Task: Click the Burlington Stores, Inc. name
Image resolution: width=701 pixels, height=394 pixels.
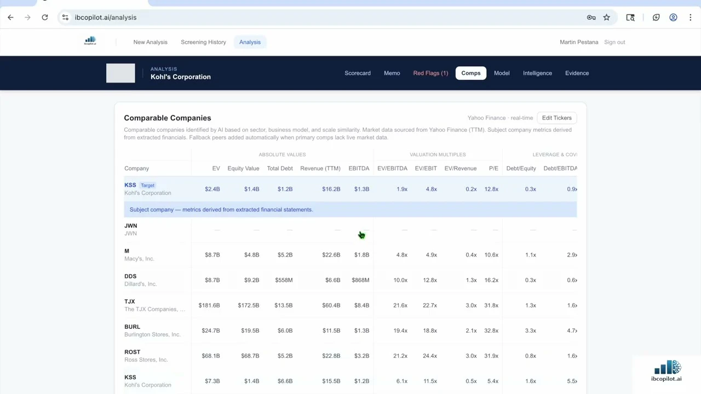Action: [152, 334]
